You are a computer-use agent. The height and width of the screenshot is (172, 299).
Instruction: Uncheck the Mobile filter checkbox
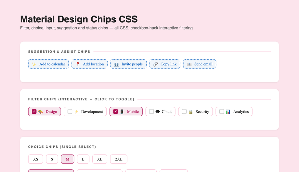click(x=116, y=111)
